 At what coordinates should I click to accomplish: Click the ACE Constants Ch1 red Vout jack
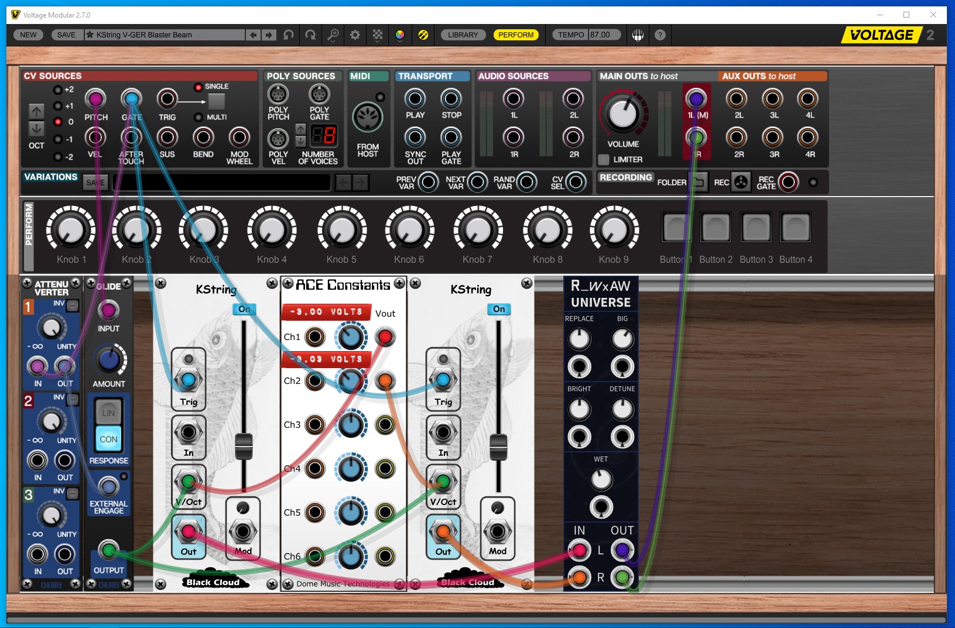click(385, 337)
